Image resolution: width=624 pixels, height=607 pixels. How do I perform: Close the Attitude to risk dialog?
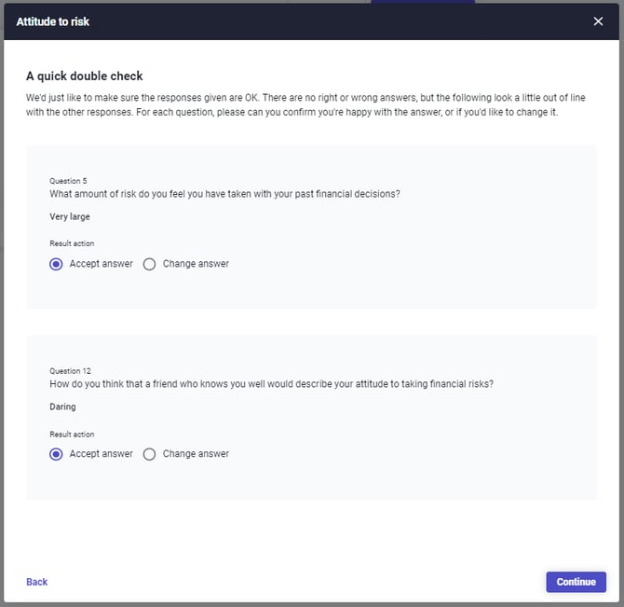[598, 21]
